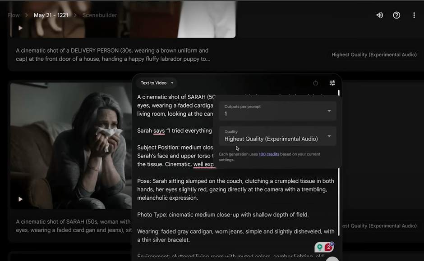Click into the Pose paragraph of the prompt
424x261 pixels.
[x=235, y=189]
